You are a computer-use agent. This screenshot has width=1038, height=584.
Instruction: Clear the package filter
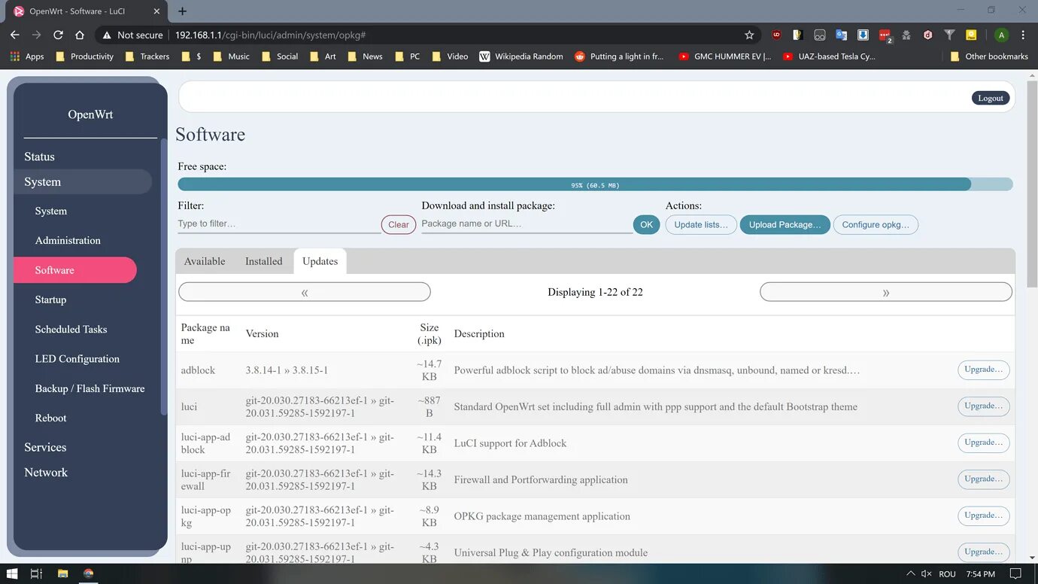[399, 224]
